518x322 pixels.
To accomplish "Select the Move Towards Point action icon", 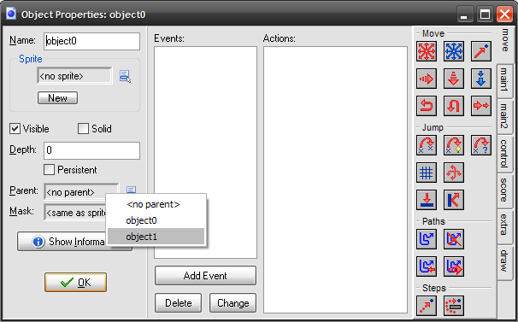I will pyautogui.click(x=481, y=51).
